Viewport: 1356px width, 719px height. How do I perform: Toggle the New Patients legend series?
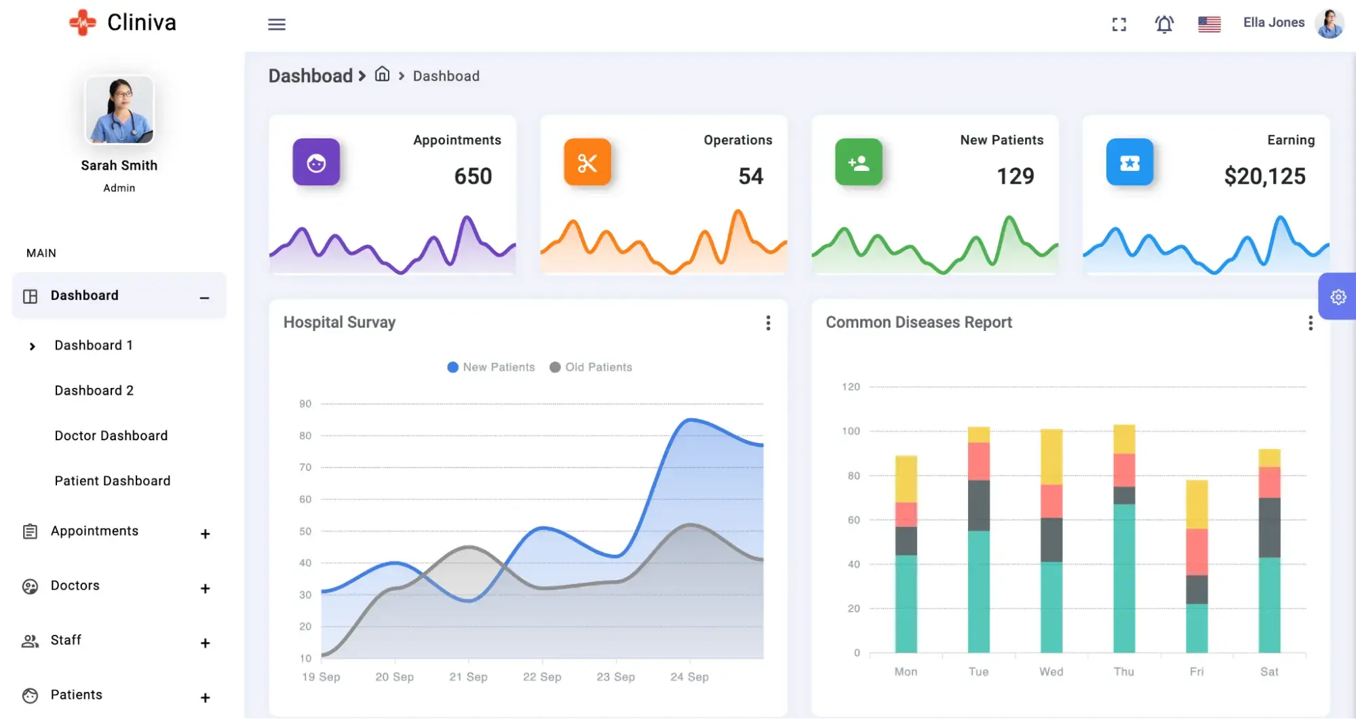coord(491,367)
